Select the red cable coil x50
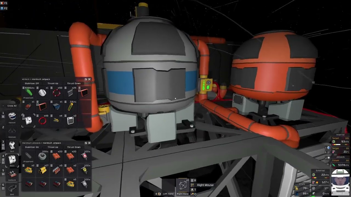Image resolution: width=351 pixels, height=197 pixels. pos(56,92)
